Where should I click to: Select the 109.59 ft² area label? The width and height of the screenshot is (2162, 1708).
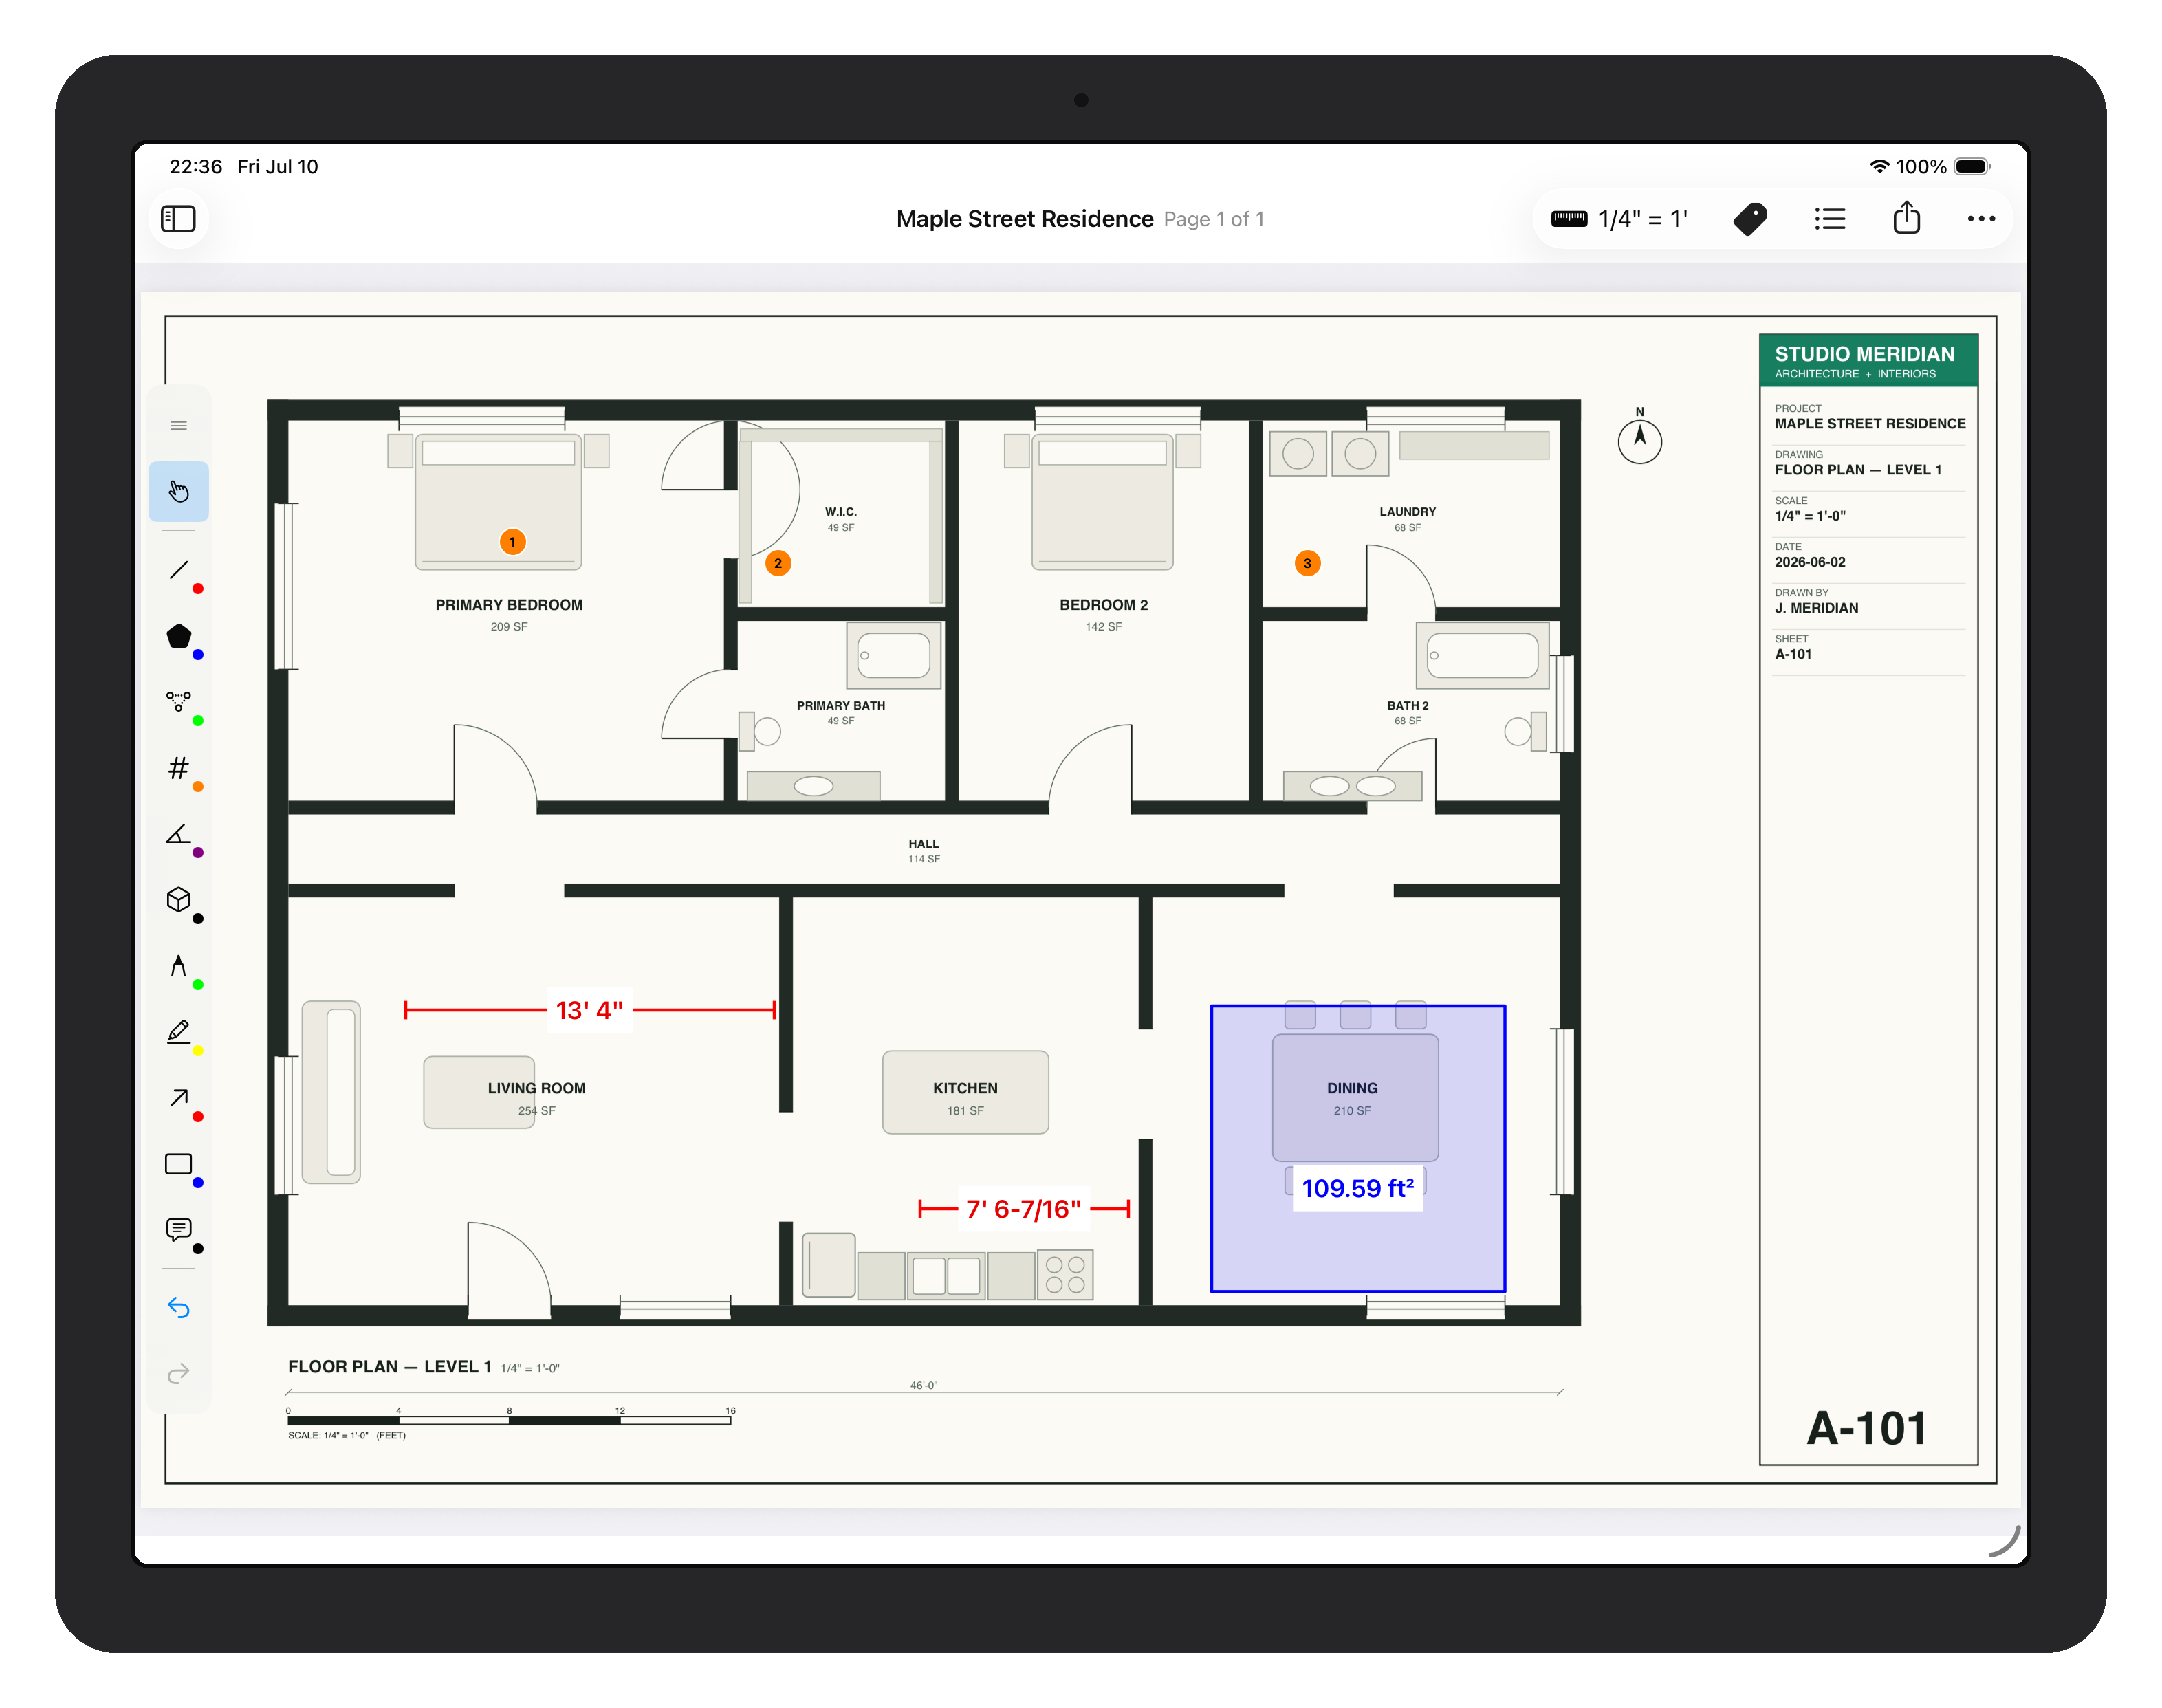click(1357, 1188)
